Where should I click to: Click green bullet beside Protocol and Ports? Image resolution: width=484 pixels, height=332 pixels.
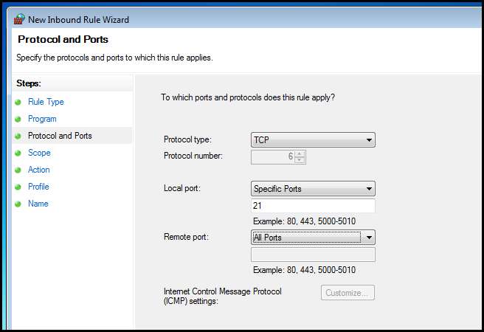(x=18, y=136)
